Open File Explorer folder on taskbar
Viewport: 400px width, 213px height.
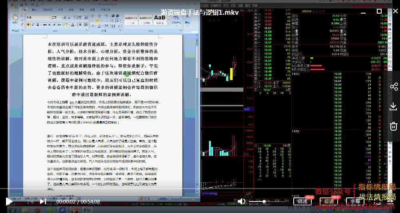tap(25, 210)
